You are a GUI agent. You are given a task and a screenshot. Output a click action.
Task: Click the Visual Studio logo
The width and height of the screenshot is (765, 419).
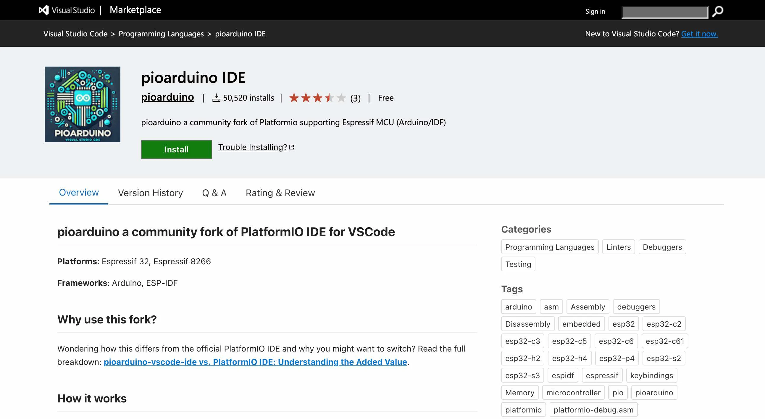[x=67, y=10]
